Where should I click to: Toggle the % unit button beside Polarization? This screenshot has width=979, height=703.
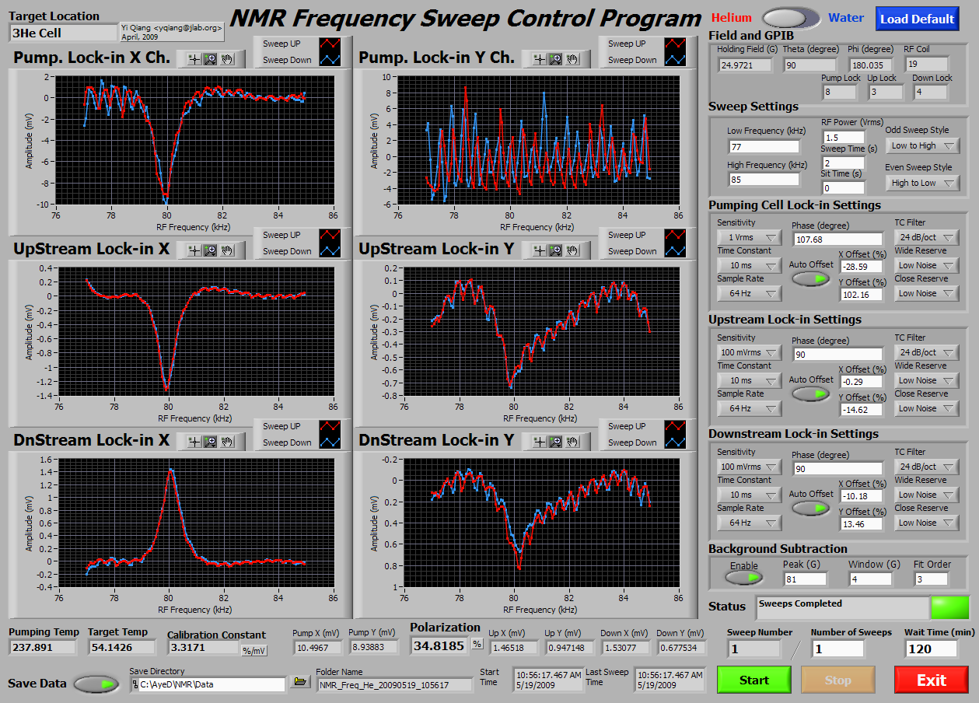pyautogui.click(x=477, y=645)
